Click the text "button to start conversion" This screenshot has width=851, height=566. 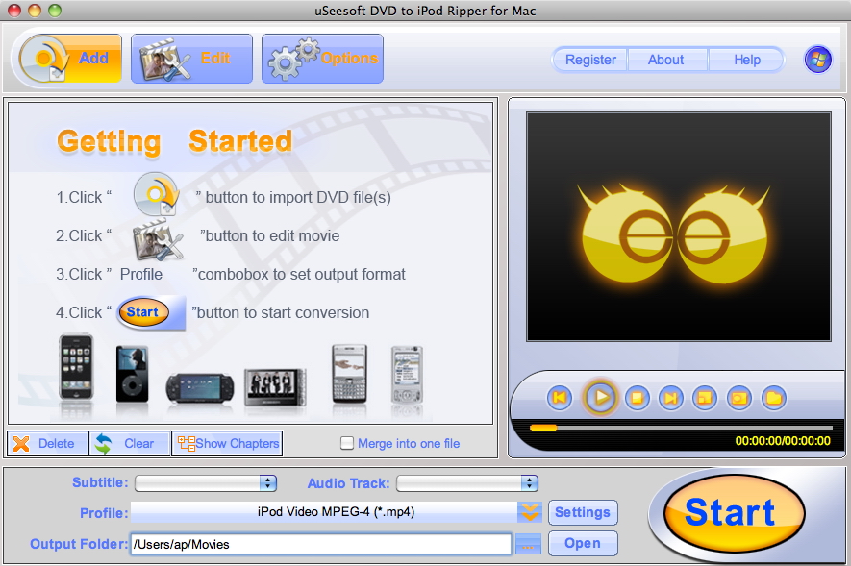[x=284, y=313]
